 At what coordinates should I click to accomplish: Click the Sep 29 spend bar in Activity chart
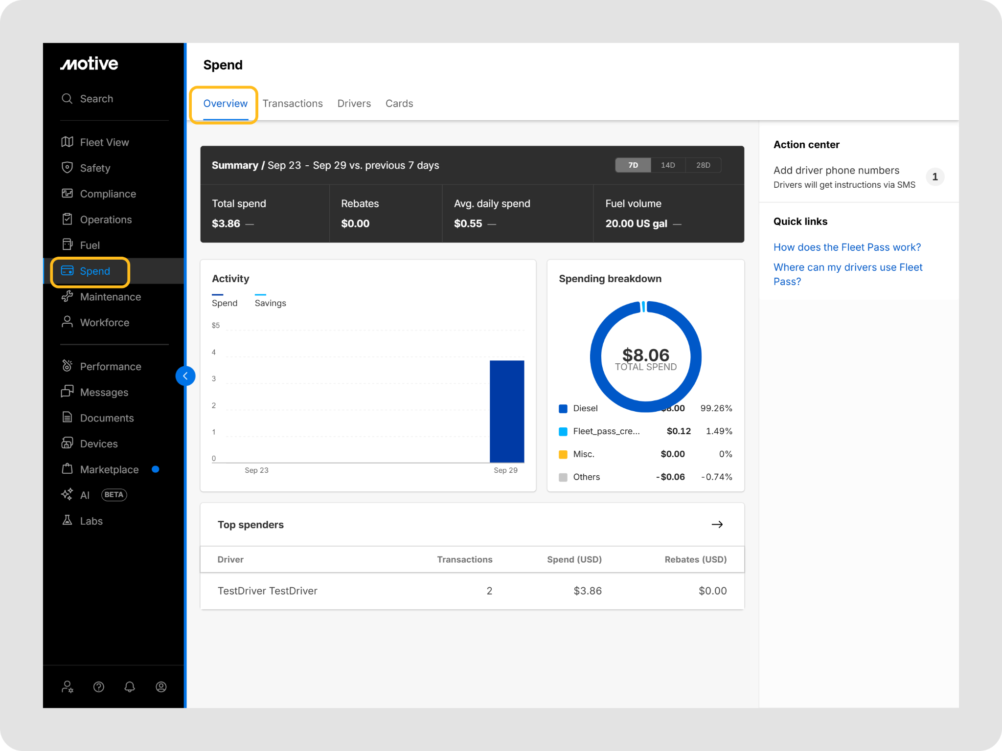click(x=507, y=411)
